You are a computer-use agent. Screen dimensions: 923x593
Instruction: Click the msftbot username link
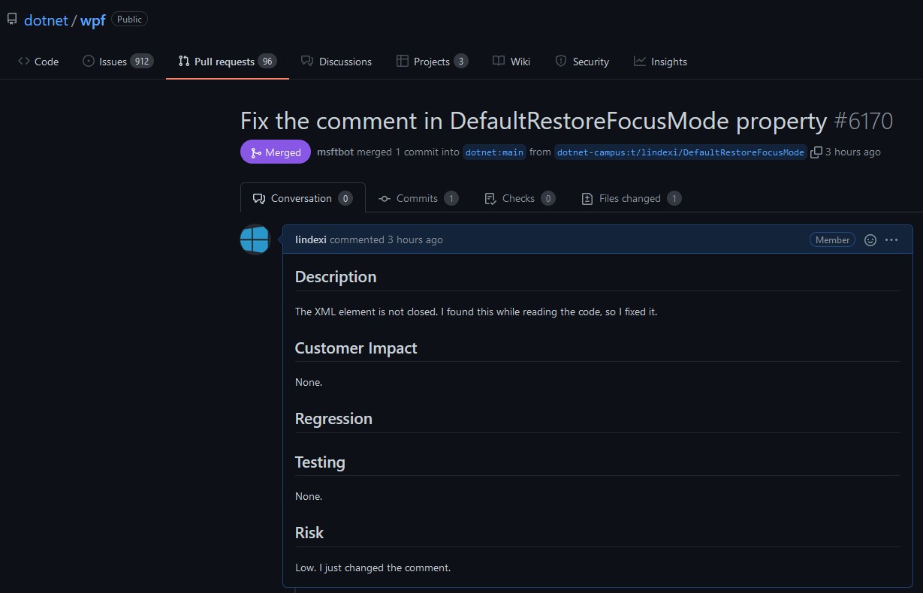pos(335,152)
